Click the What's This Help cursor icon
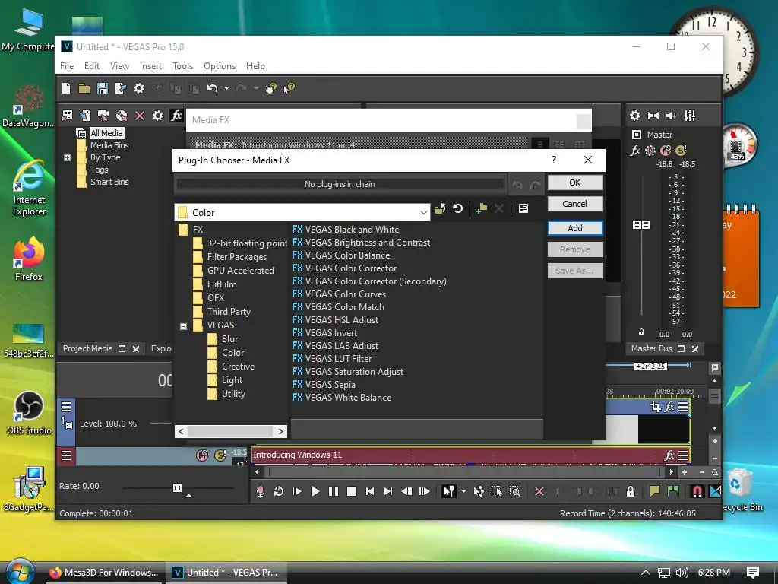The image size is (778, 584). click(289, 88)
